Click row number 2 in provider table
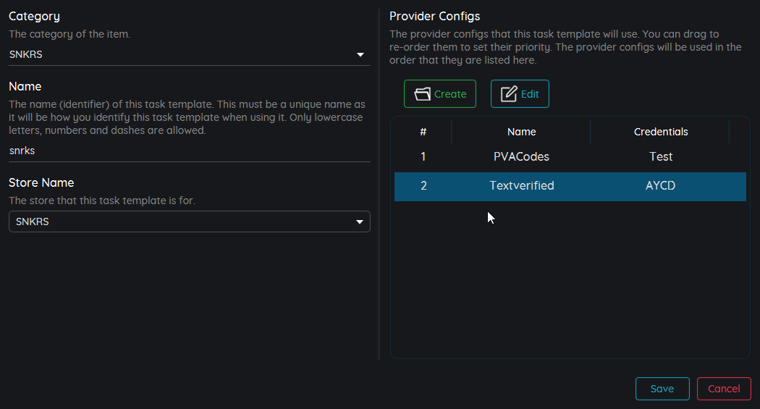The height and width of the screenshot is (409, 760). pyautogui.click(x=423, y=186)
